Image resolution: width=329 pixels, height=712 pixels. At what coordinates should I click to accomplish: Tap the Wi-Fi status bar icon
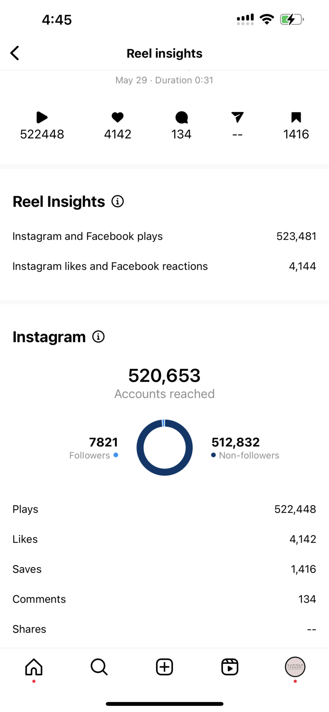click(x=267, y=19)
